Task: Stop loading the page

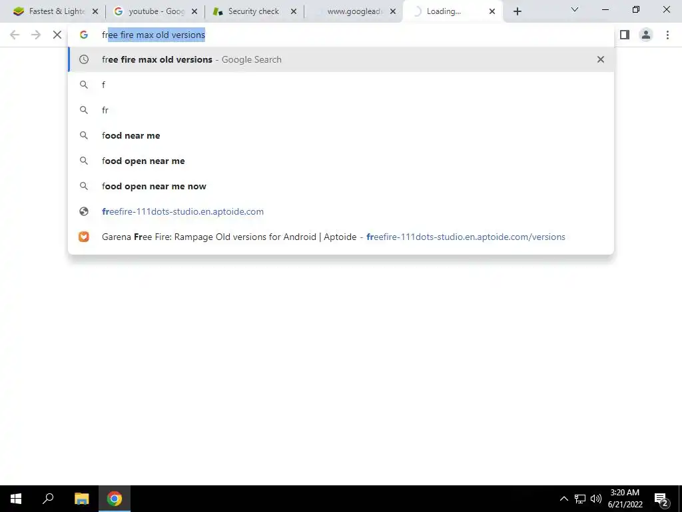Action: tap(57, 35)
